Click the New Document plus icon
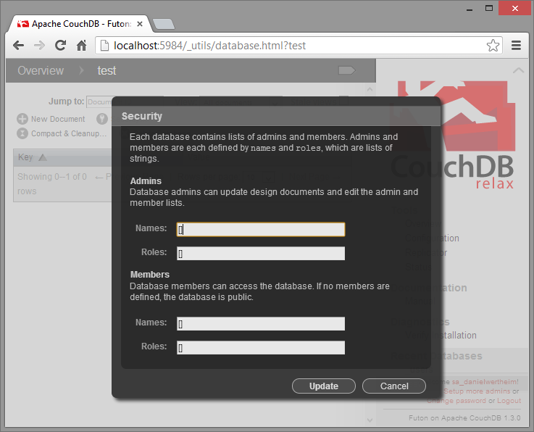The image size is (534, 432). click(22, 119)
